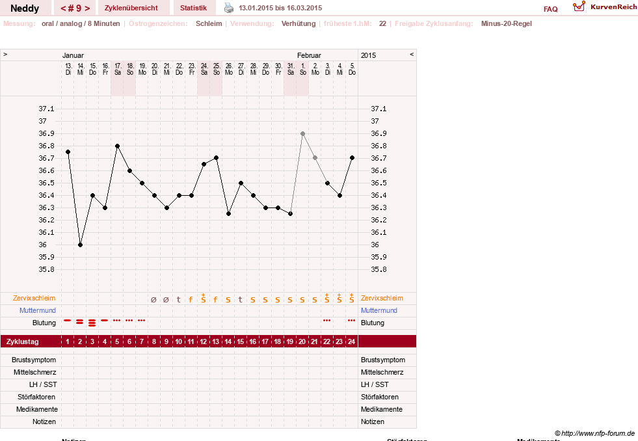Click cycle day 24 cell

pos(352,341)
